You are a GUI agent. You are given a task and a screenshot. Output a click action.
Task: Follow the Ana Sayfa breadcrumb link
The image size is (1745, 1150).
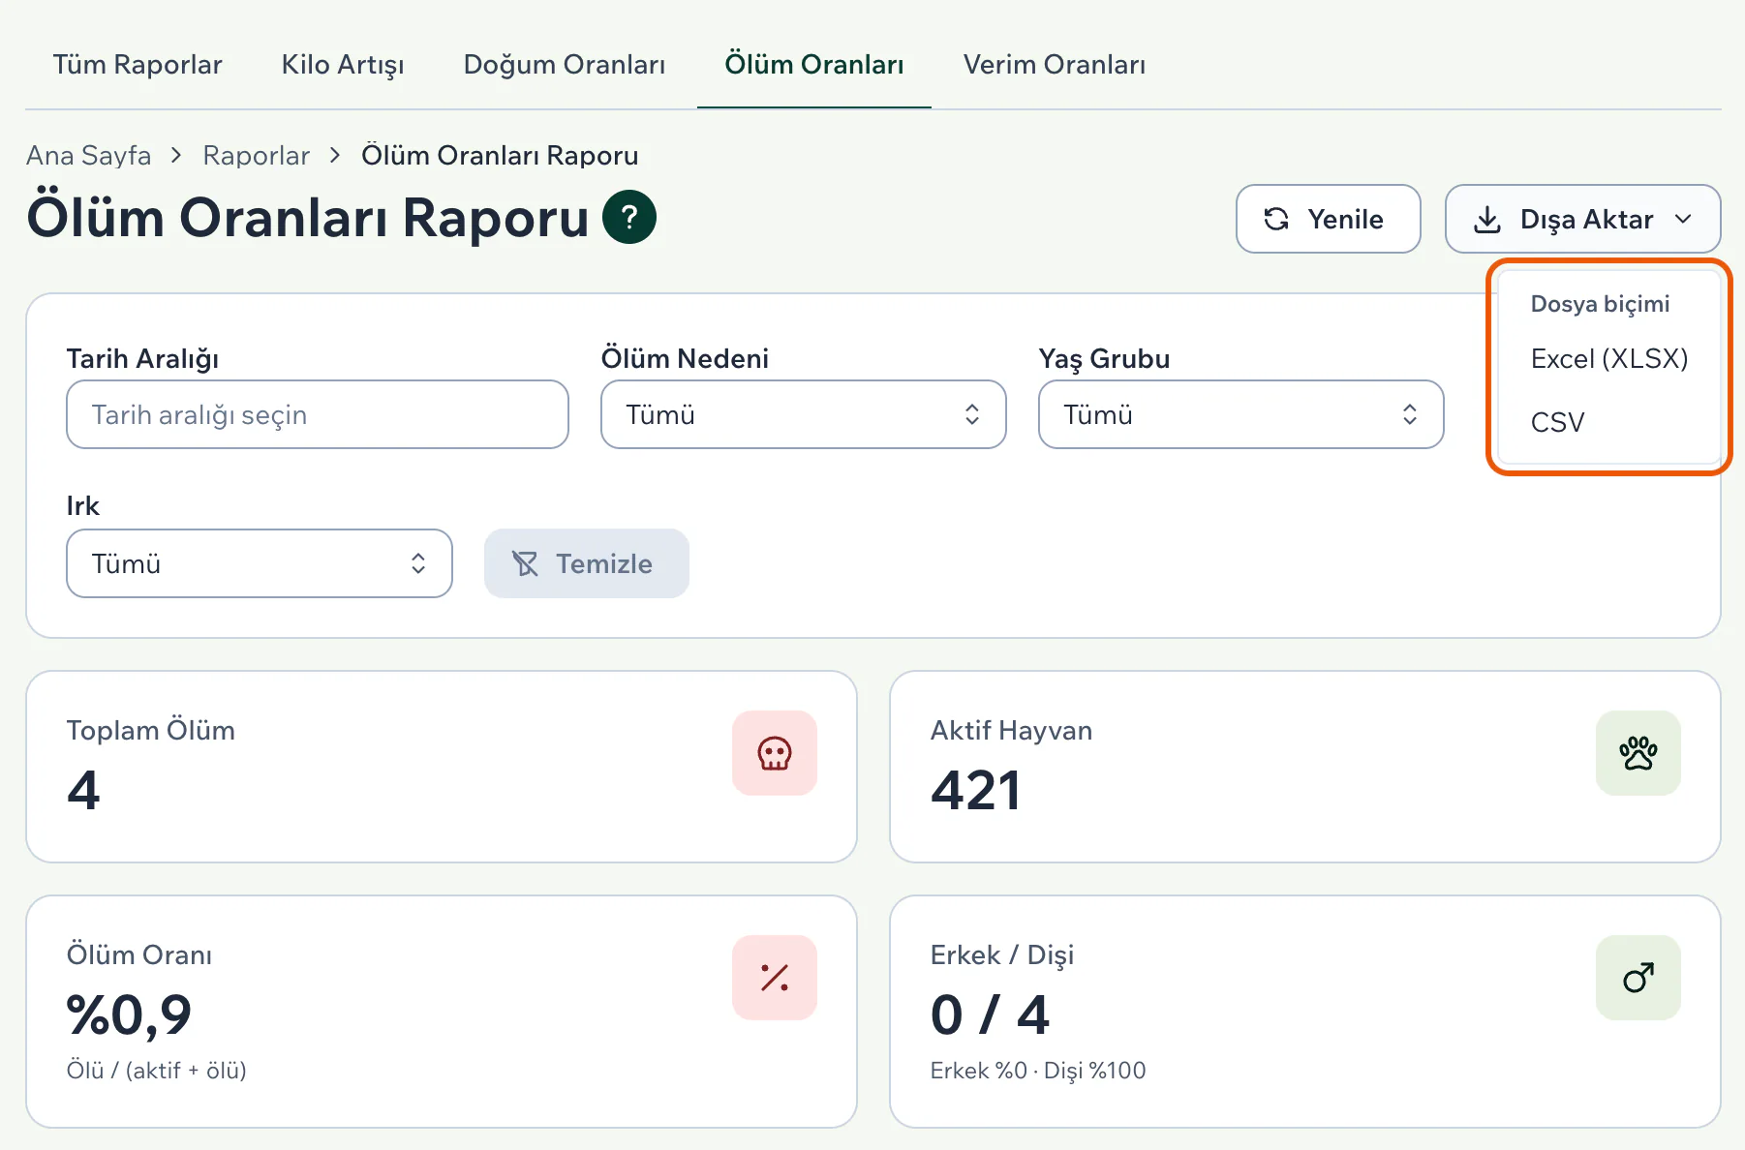(x=89, y=155)
